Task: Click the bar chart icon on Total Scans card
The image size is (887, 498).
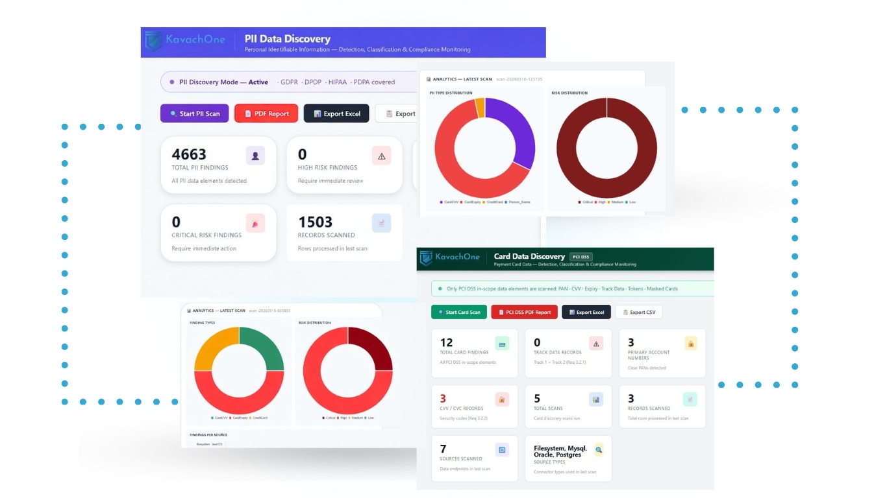Action: [596, 399]
